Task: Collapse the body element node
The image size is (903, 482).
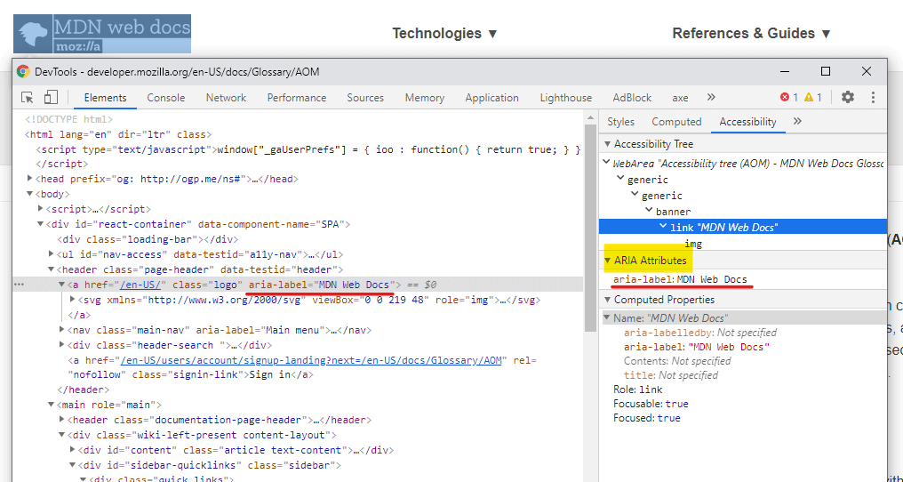Action: coord(30,194)
